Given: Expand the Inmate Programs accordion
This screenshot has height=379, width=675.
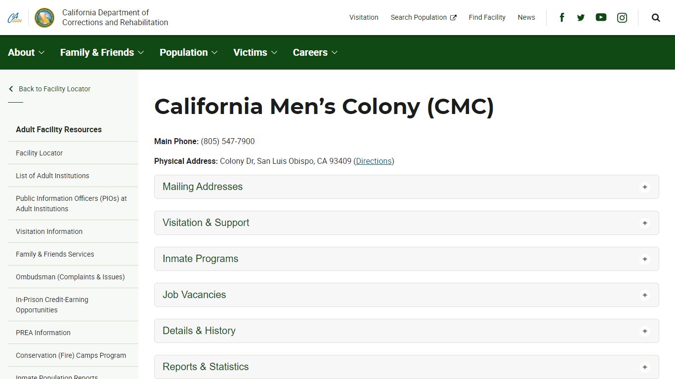Looking at the screenshot, I should point(406,259).
